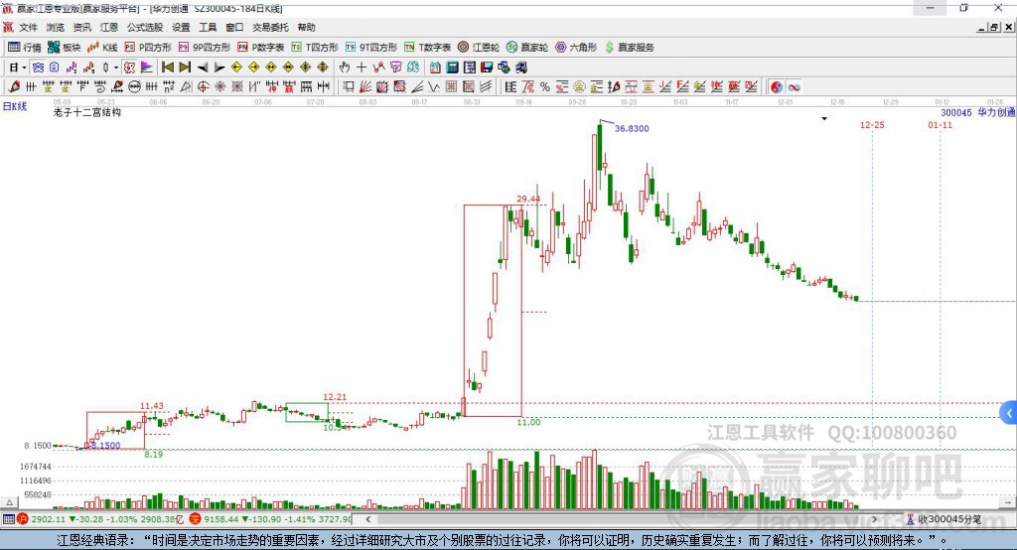Screen dimensions: 1017x550
Task: Switch to the K线 chart view
Action: 102,48
